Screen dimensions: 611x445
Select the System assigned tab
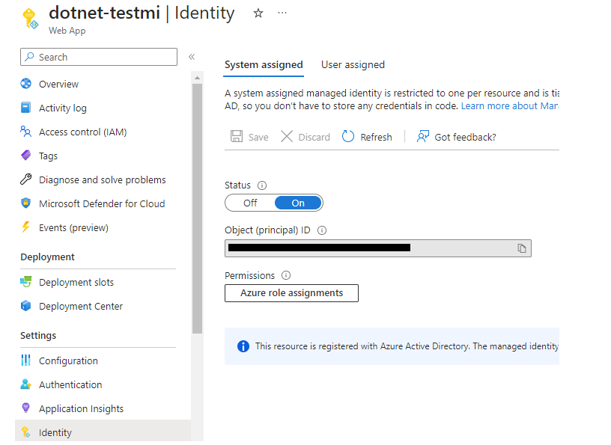pos(264,64)
